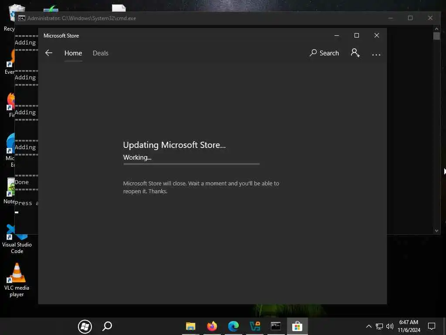446x335 pixels.
Task: Launch Microsoft Edge from taskbar
Action: pyautogui.click(x=233, y=326)
